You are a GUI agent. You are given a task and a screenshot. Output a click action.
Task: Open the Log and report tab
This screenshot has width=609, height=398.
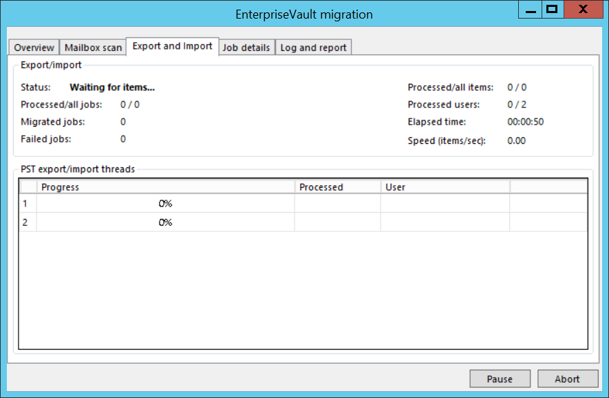click(x=314, y=48)
